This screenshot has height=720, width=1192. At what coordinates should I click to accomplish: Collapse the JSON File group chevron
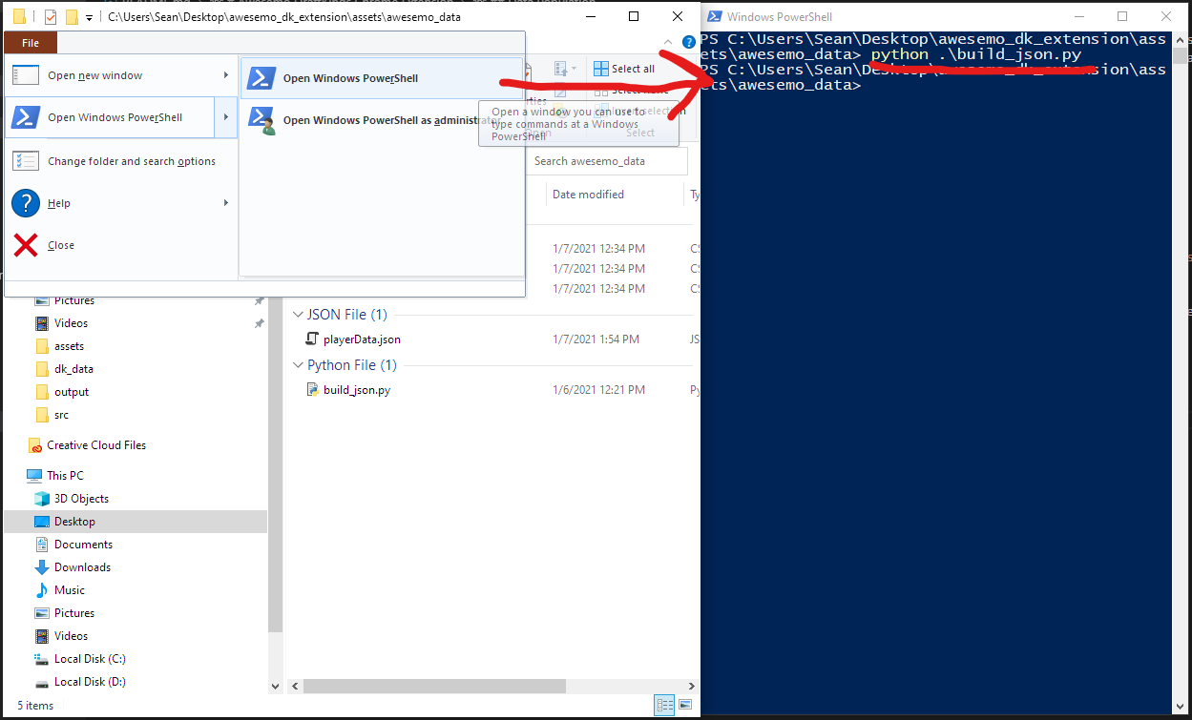tap(297, 314)
